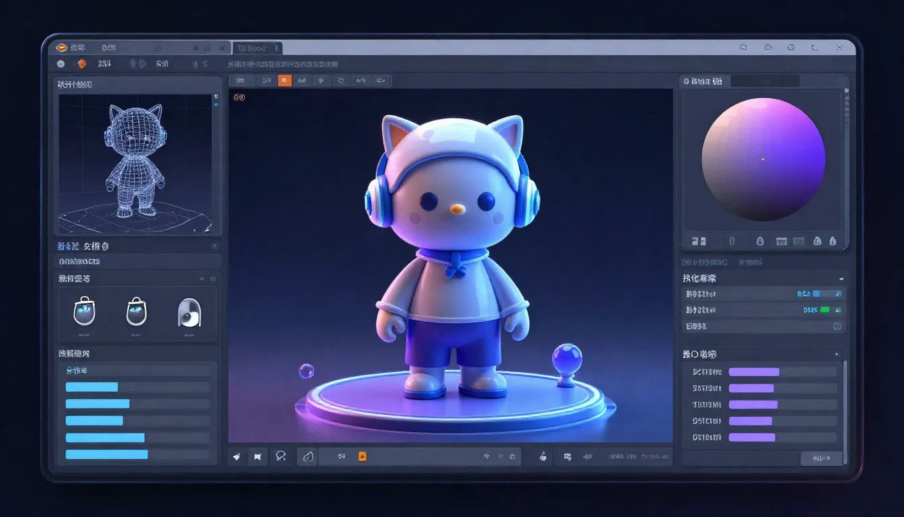This screenshot has width=904, height=517.
Task: Click the orange app logo in the title bar
Action: point(62,47)
